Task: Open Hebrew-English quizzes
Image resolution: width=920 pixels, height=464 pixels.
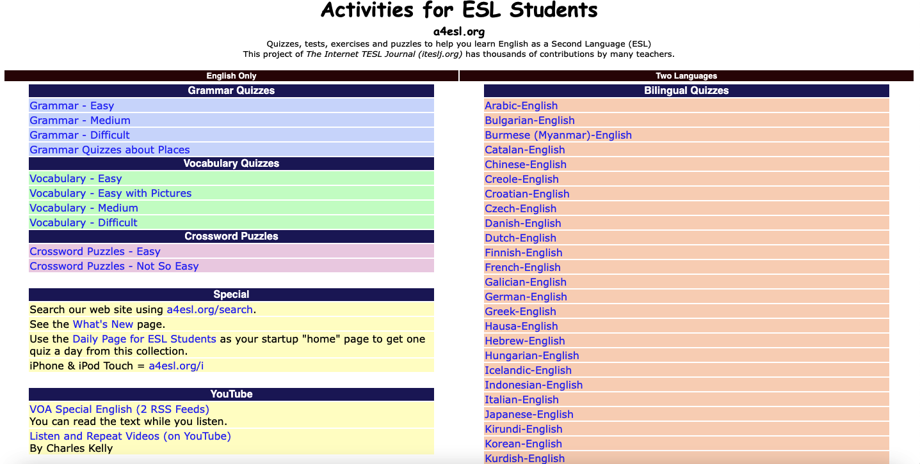Action: pyautogui.click(x=525, y=341)
